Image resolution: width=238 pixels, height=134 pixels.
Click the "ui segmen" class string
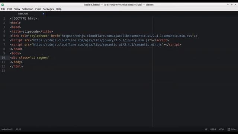pos(40,58)
